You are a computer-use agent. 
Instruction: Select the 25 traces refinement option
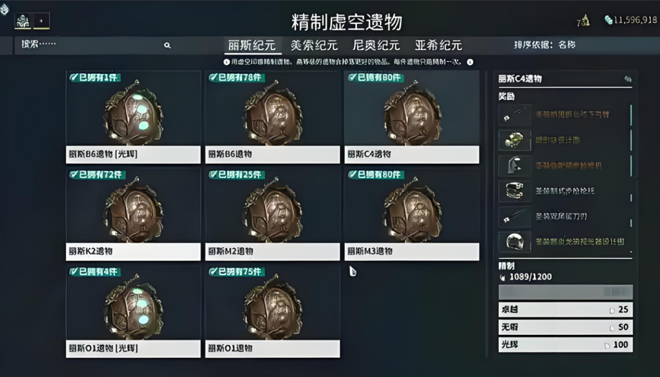pos(565,310)
